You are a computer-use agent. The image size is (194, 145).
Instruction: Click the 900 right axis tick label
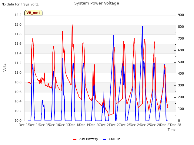pyautogui.click(x=181, y=15)
